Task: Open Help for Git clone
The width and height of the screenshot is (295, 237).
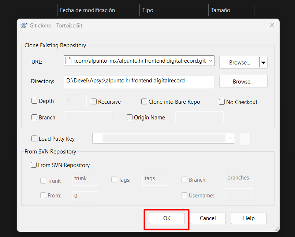Action: pyautogui.click(x=249, y=218)
